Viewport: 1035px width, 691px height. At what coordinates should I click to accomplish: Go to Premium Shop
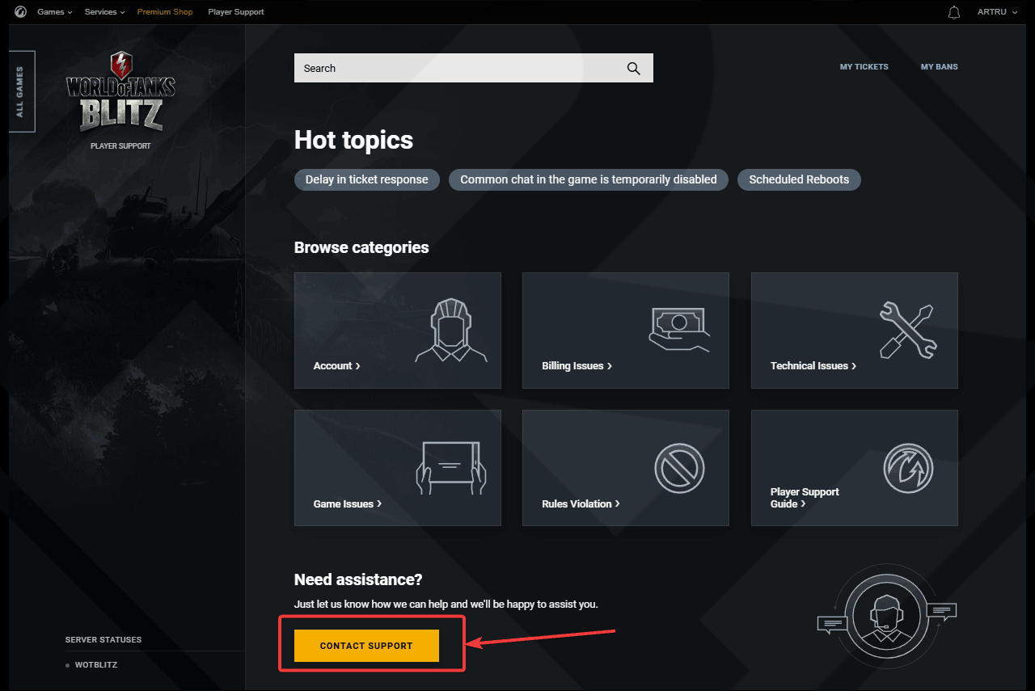(x=165, y=12)
